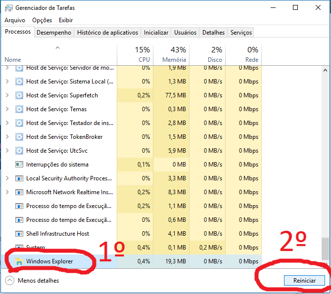Image resolution: width=331 pixels, height=294 pixels.
Task: Select the Shell Infrastructure Host row
Action: [132, 234]
